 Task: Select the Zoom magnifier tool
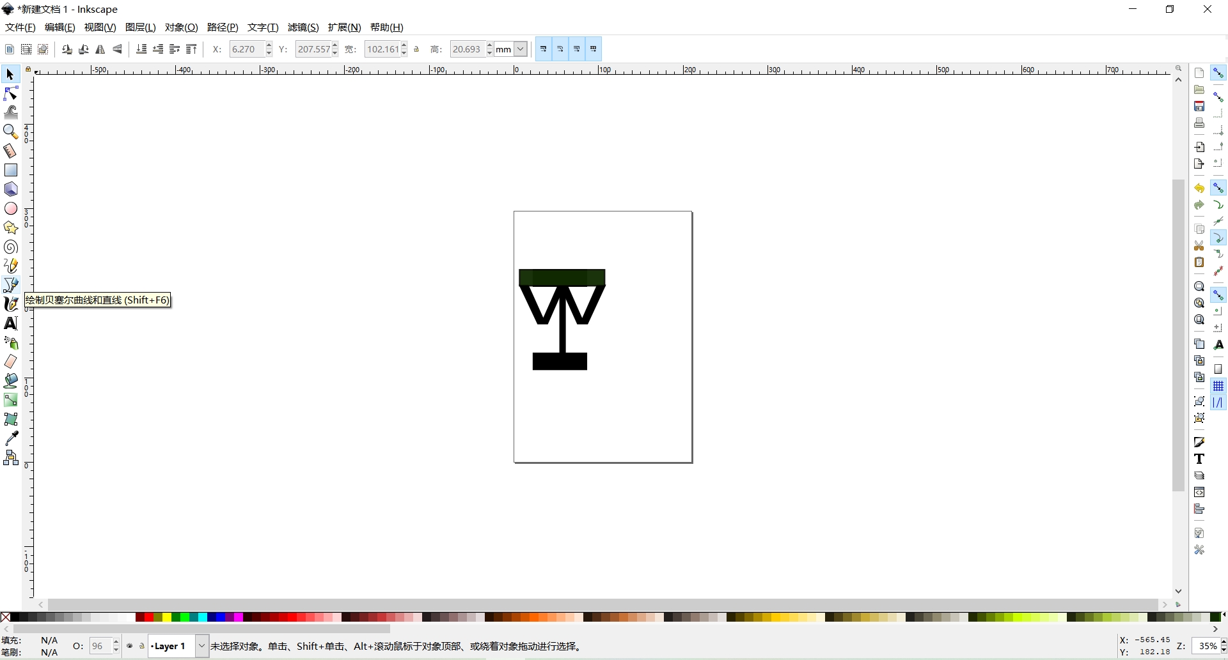(x=11, y=132)
